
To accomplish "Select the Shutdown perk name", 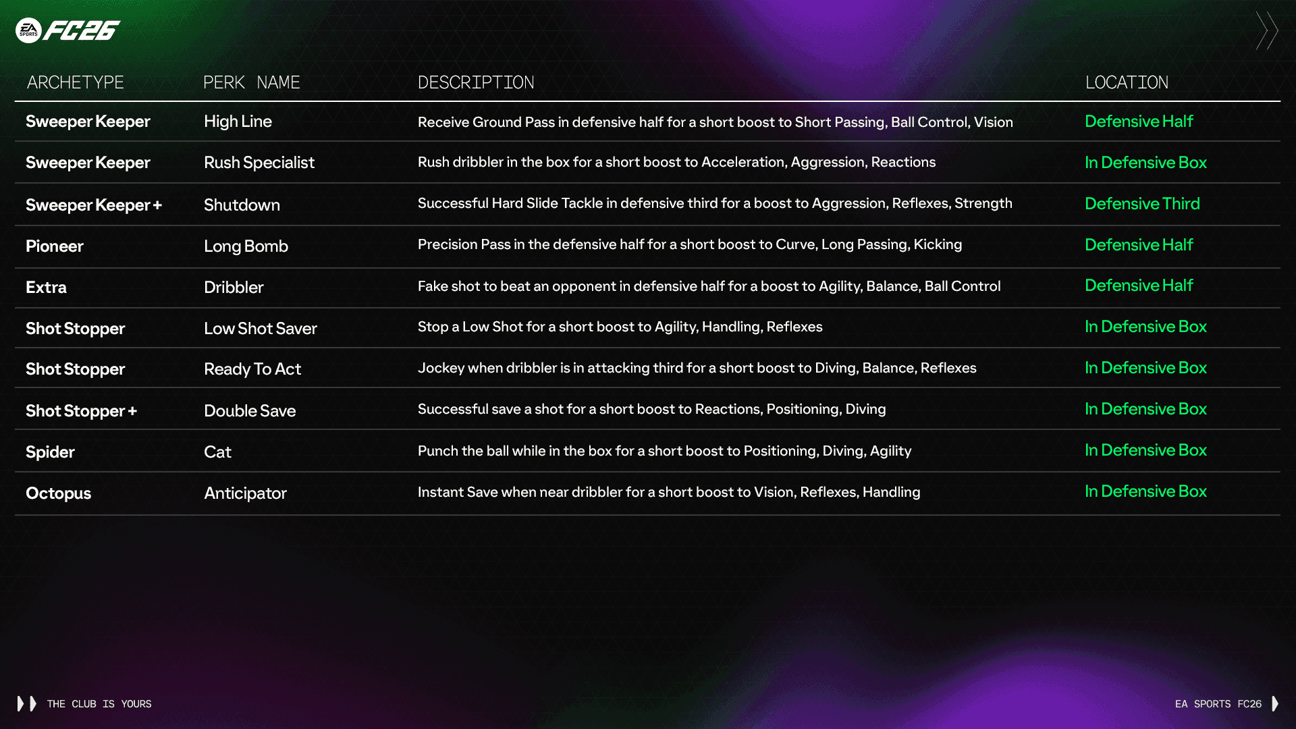I will tap(242, 205).
